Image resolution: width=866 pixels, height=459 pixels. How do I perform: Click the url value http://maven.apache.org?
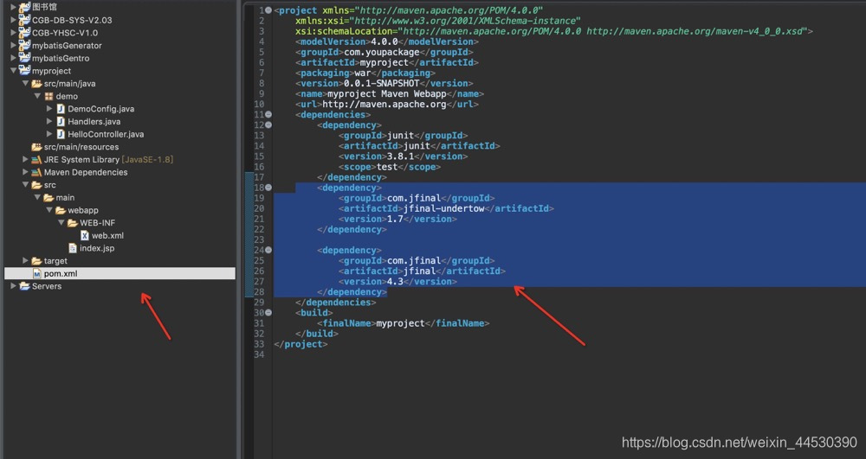[384, 104]
